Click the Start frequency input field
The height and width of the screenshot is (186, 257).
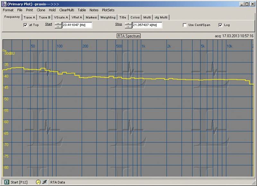(77, 25)
